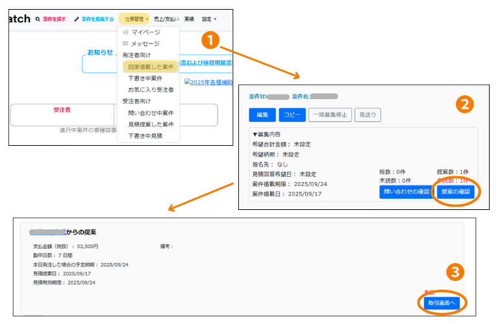This screenshot has height=324, width=500.
Task: Select 図面掲載した案件 from the menu
Action: click(150, 67)
